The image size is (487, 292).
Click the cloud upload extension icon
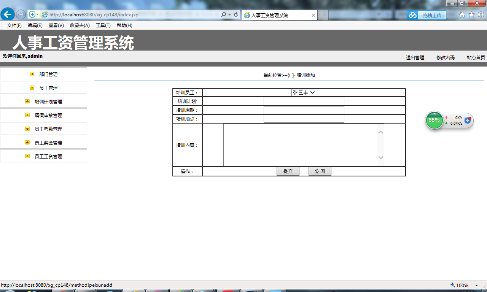coord(413,15)
